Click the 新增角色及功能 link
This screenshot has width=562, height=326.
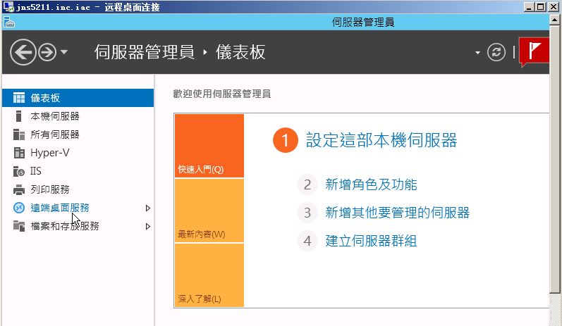(x=371, y=184)
